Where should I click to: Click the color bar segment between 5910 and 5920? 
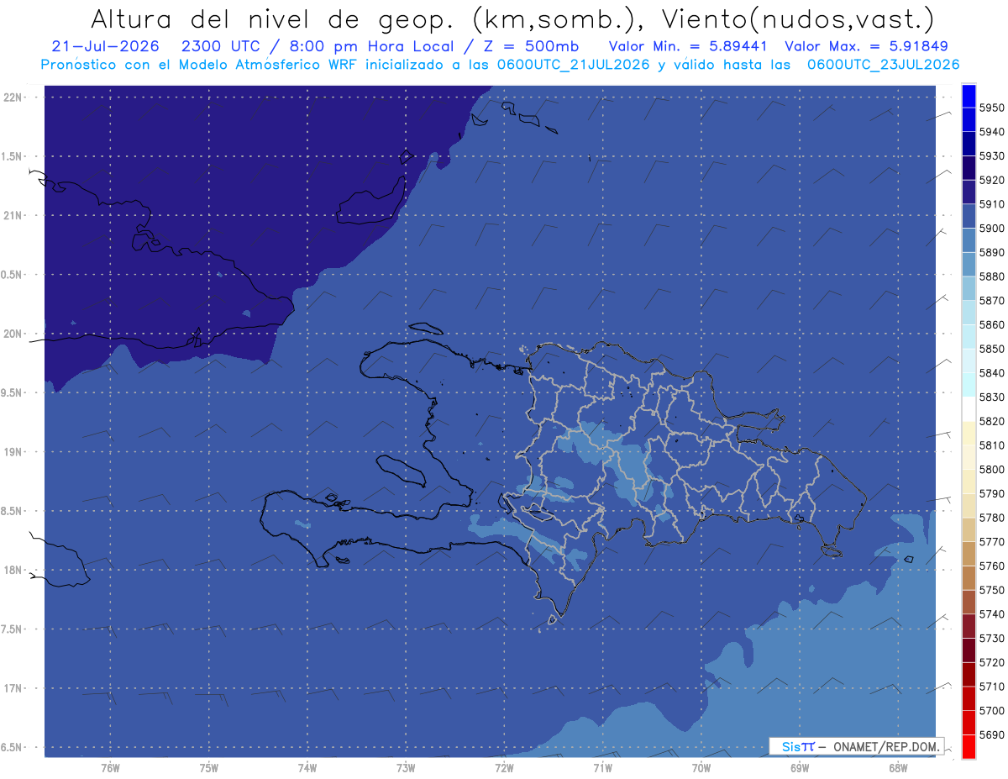[968, 192]
